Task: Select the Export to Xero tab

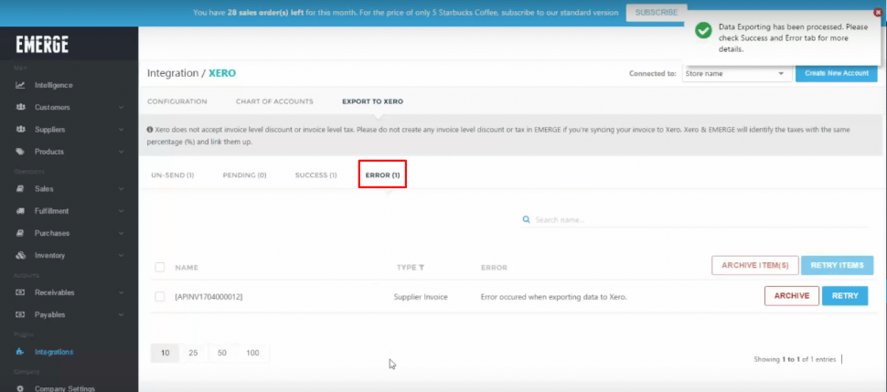Action: pos(373,101)
